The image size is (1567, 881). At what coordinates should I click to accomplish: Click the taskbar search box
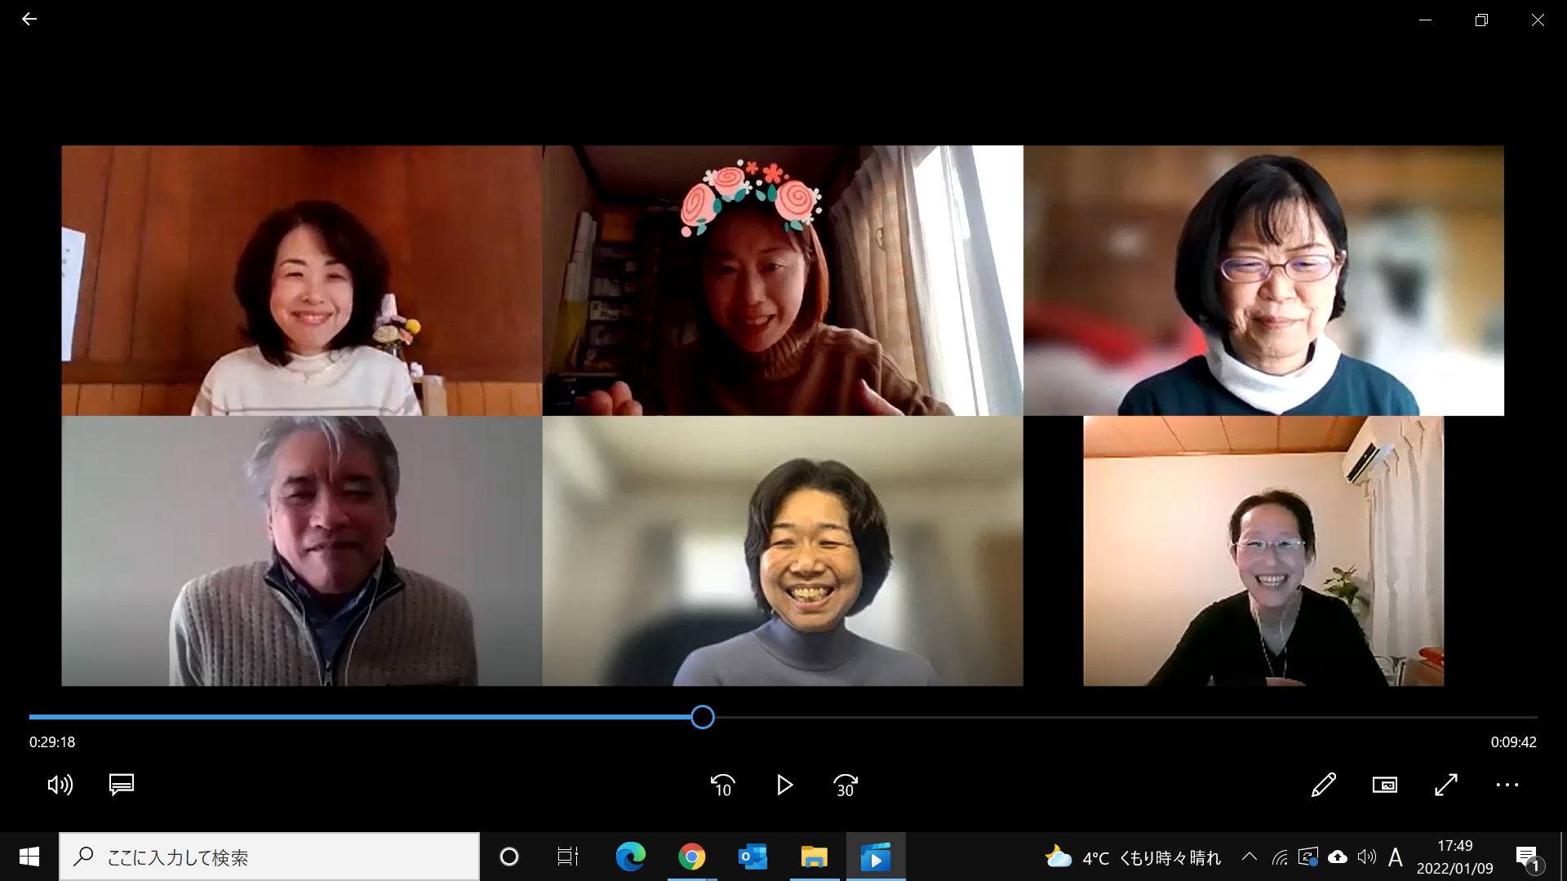click(x=269, y=857)
